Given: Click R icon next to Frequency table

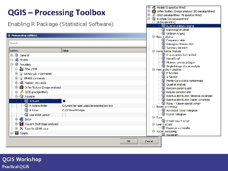Looking at the screenshot, I should [163, 40].
